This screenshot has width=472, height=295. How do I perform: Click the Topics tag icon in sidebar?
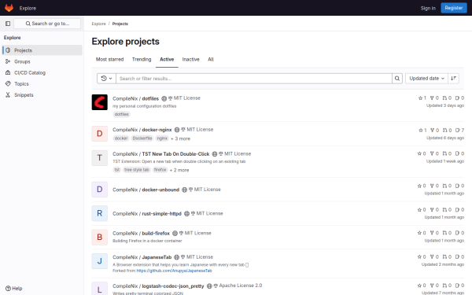pyautogui.click(x=8, y=83)
